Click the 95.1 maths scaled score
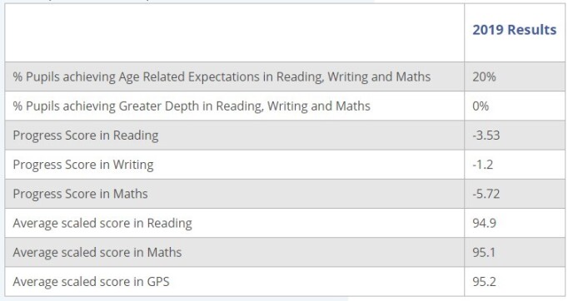568x301 pixels. tap(484, 253)
